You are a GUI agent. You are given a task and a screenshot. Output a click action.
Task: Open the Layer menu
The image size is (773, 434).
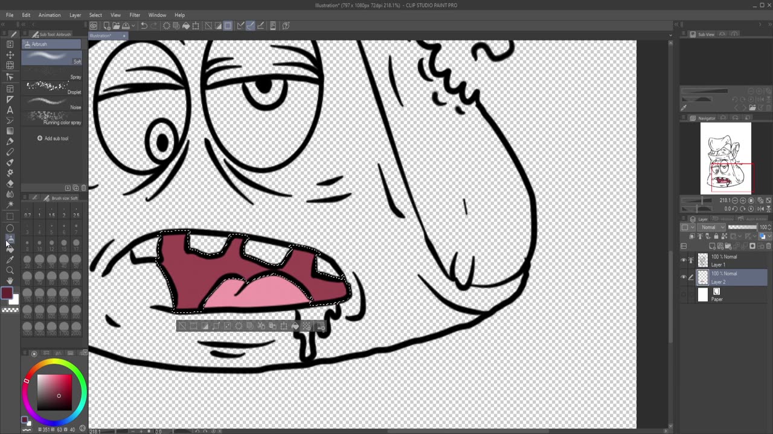point(75,14)
